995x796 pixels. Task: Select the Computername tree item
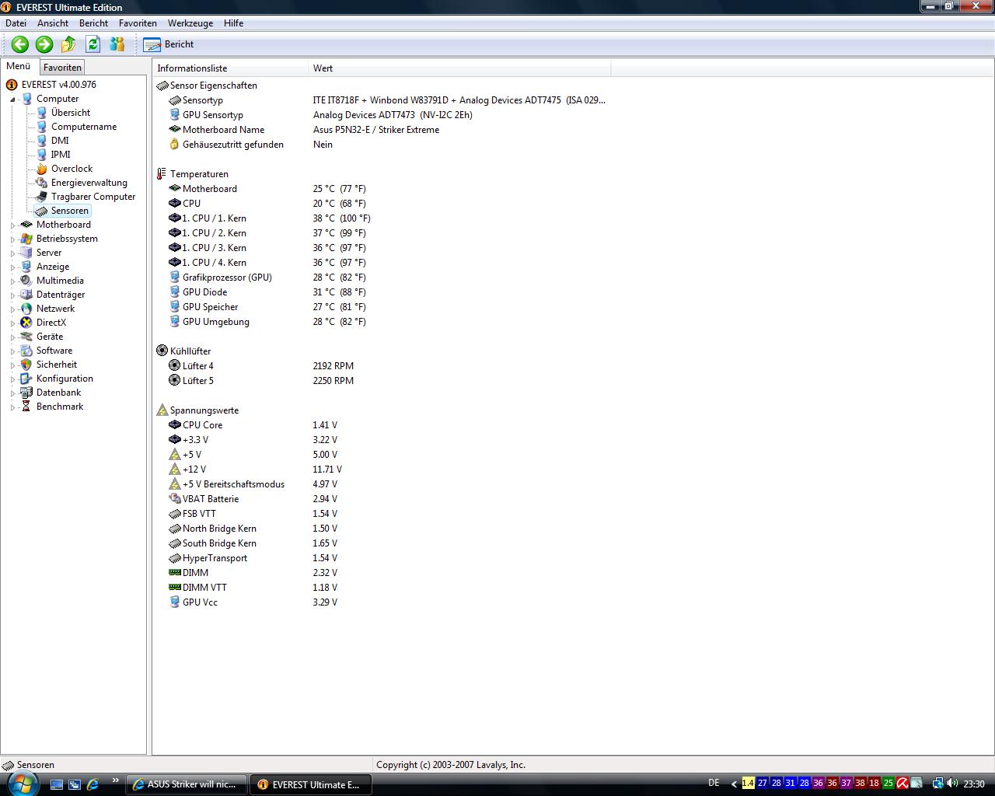point(84,127)
